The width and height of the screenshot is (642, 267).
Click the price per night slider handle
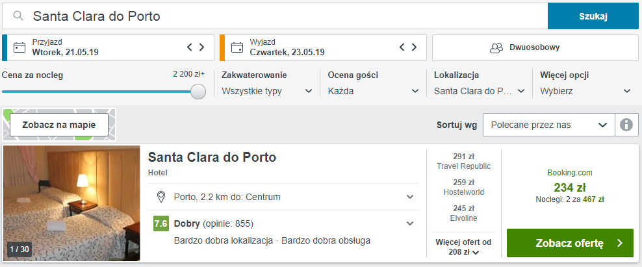tap(199, 92)
